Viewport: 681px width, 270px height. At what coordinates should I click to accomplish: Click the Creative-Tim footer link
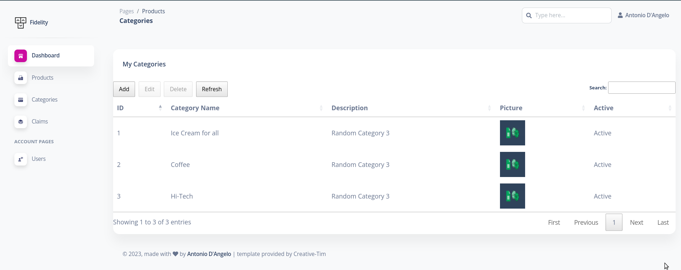pos(310,254)
